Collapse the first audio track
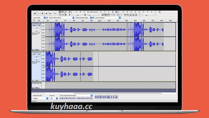 pyautogui.click(x=33, y=50)
